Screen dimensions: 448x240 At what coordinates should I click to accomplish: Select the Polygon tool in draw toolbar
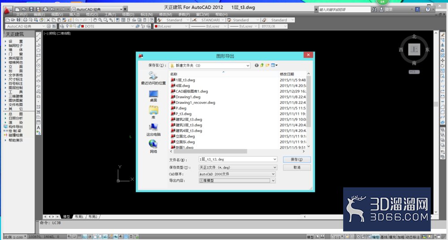(38, 50)
